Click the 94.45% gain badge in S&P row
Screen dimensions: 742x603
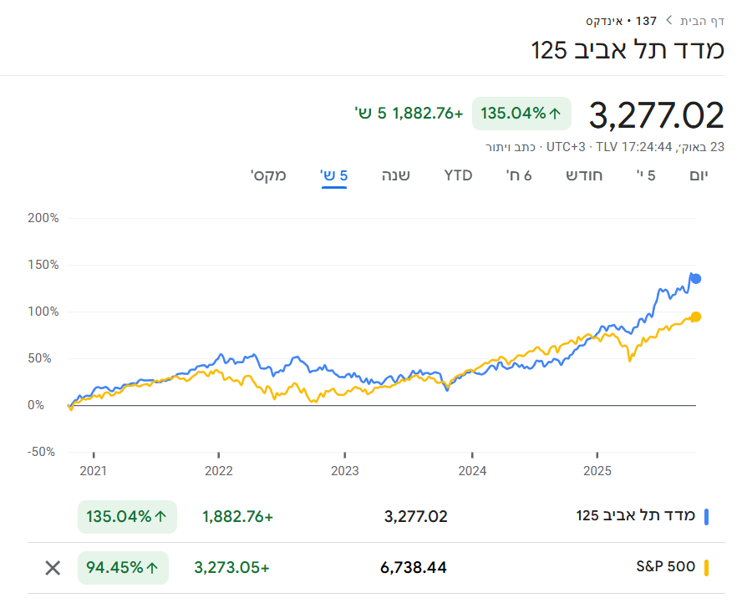pos(123,568)
